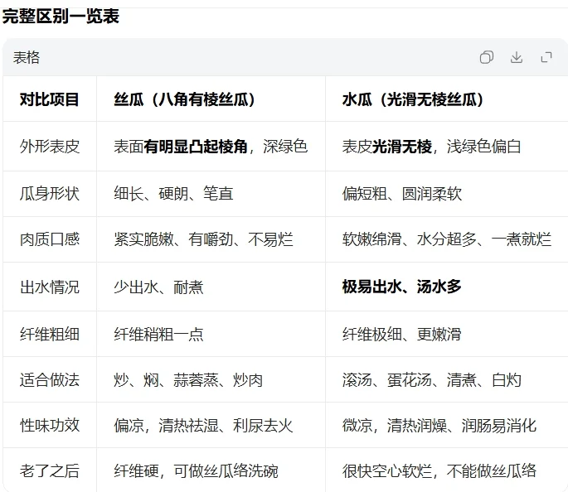Click the 外形表皮 row label

pos(50,147)
